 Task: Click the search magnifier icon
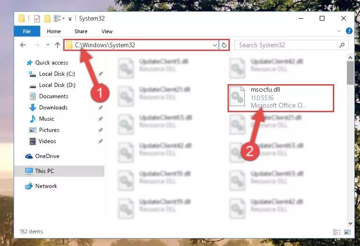(342, 45)
